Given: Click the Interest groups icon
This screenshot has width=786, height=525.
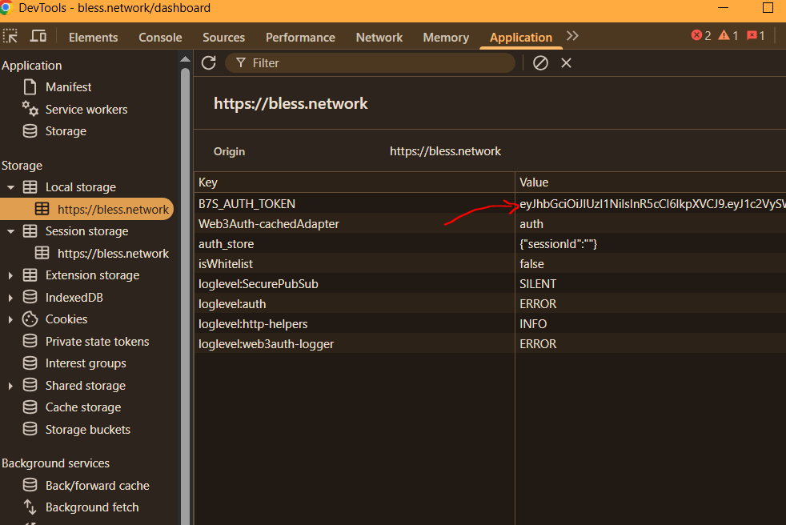Looking at the screenshot, I should click(x=30, y=363).
